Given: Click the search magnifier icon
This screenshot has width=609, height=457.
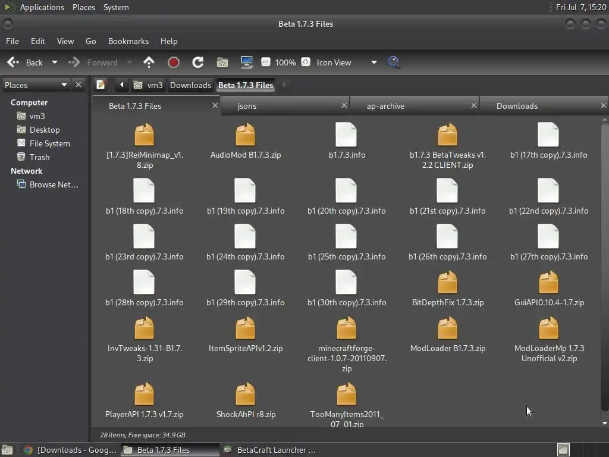Looking at the screenshot, I should point(394,62).
